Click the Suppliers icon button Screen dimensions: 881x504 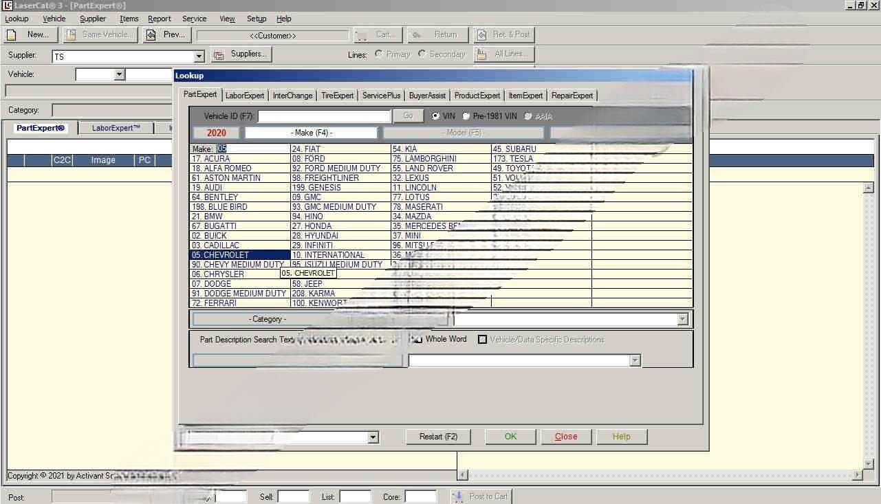[x=219, y=54]
